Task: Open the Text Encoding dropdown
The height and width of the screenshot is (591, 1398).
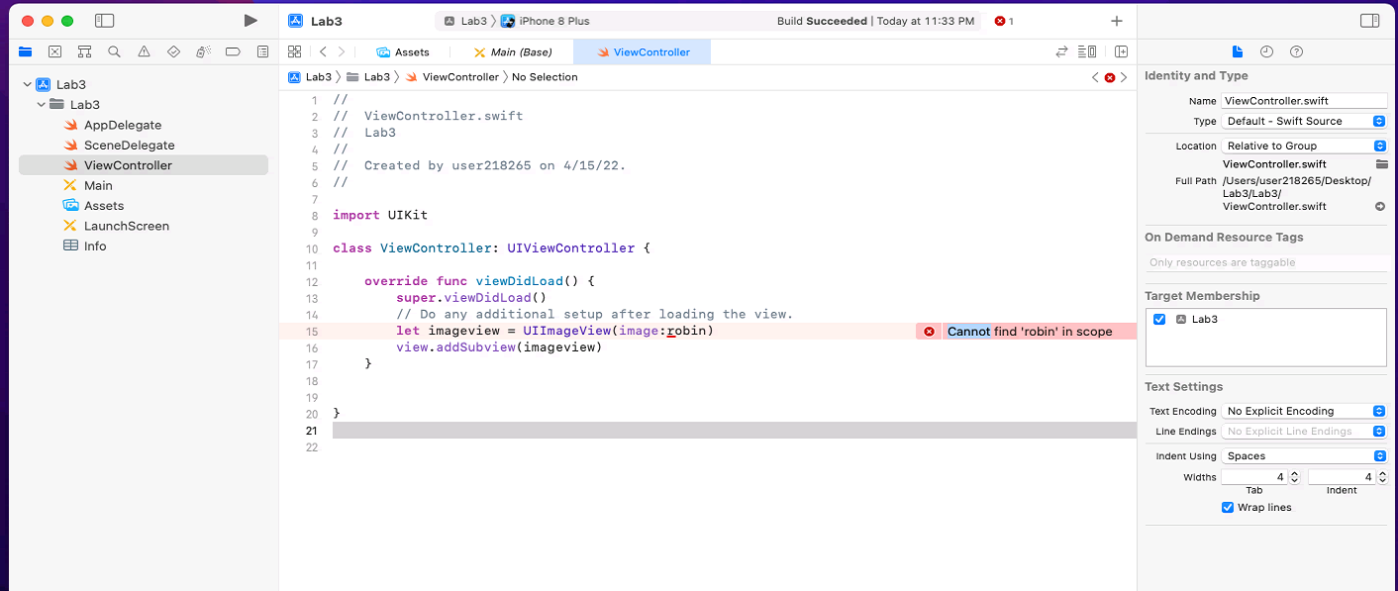Action: click(1304, 411)
